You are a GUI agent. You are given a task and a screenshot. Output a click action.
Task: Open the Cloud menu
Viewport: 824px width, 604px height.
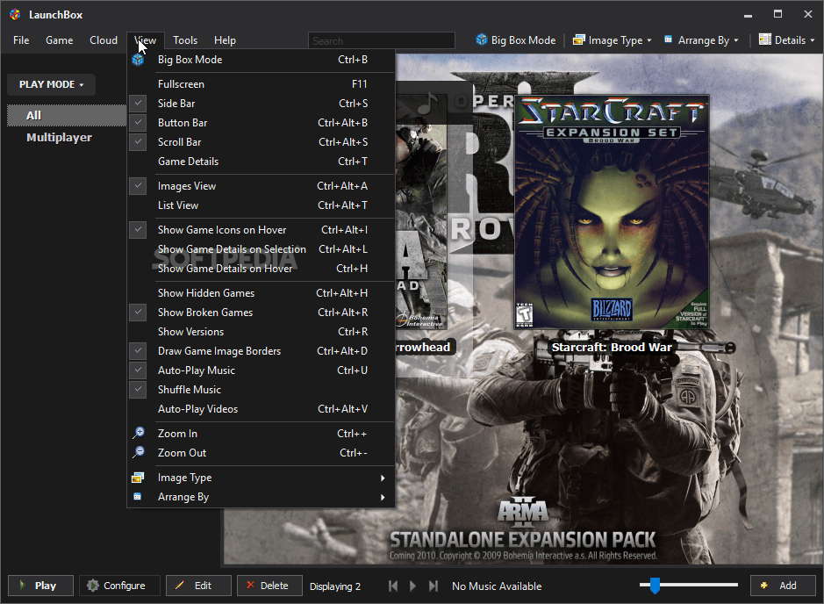click(x=104, y=40)
